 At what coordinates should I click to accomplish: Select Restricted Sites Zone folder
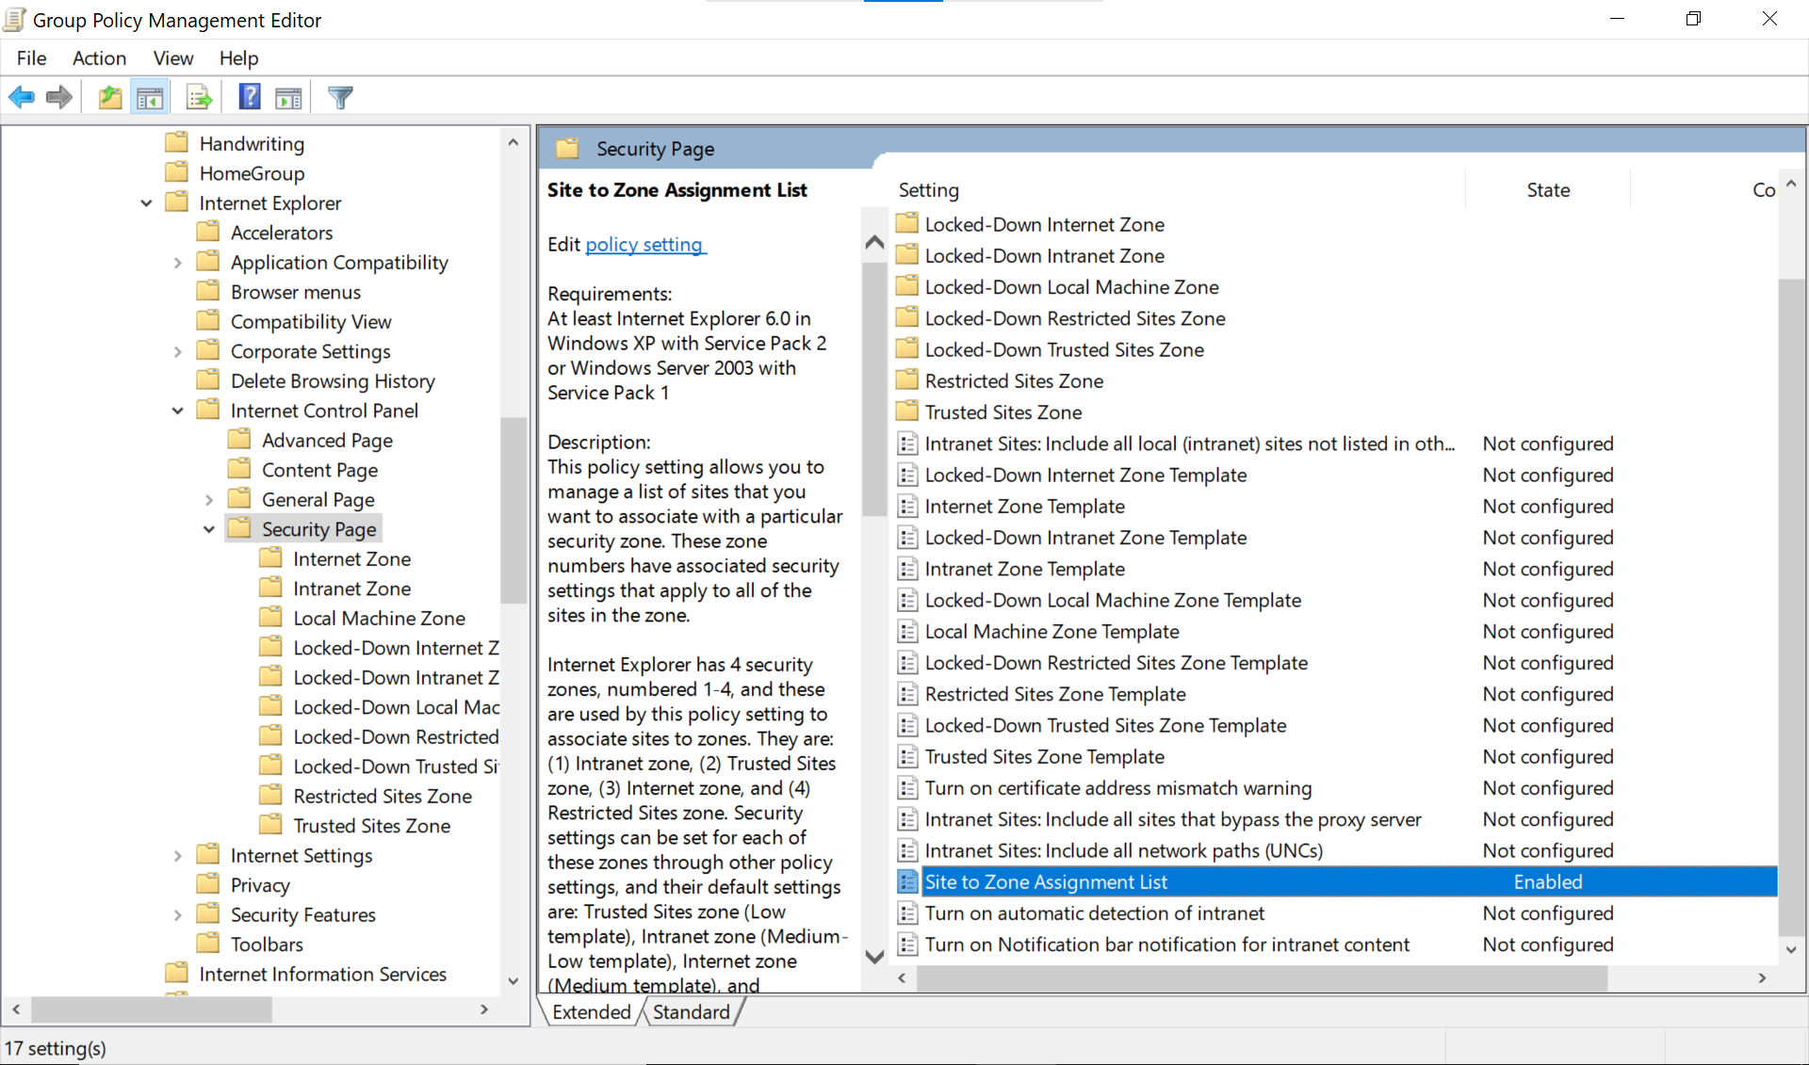click(x=382, y=795)
